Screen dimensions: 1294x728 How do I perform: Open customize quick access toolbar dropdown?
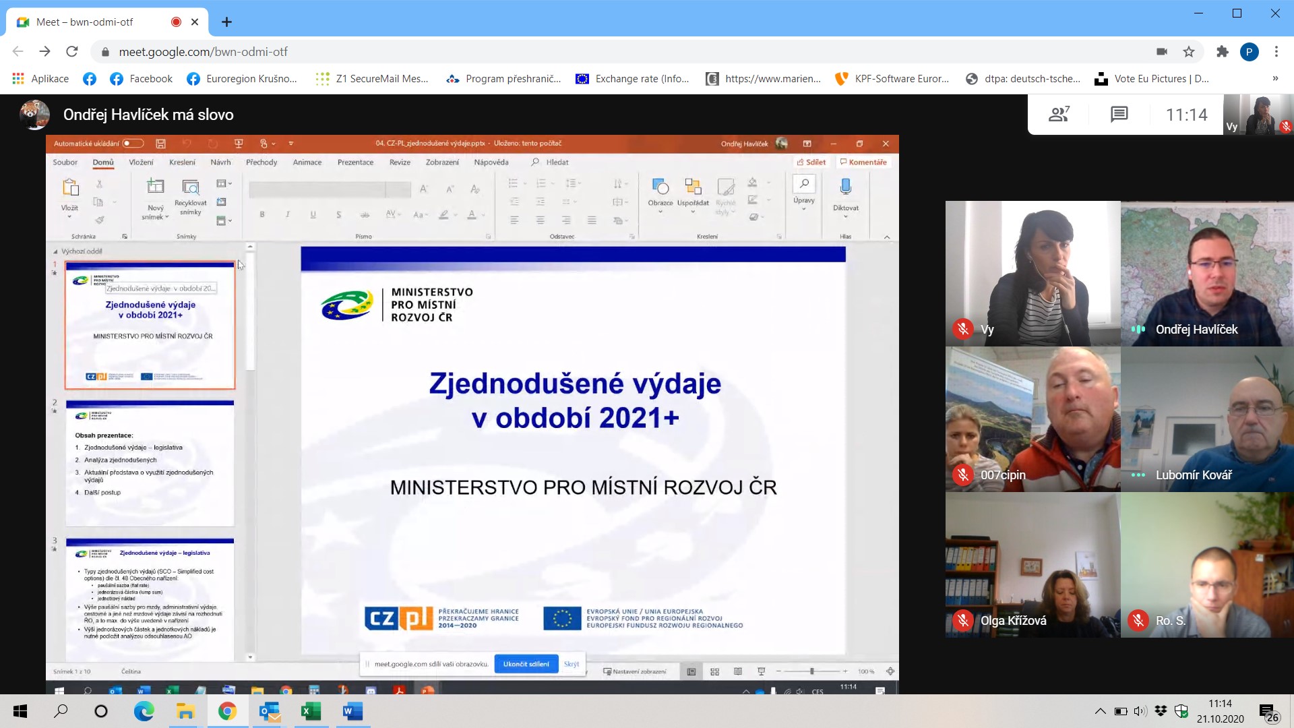pyautogui.click(x=291, y=144)
